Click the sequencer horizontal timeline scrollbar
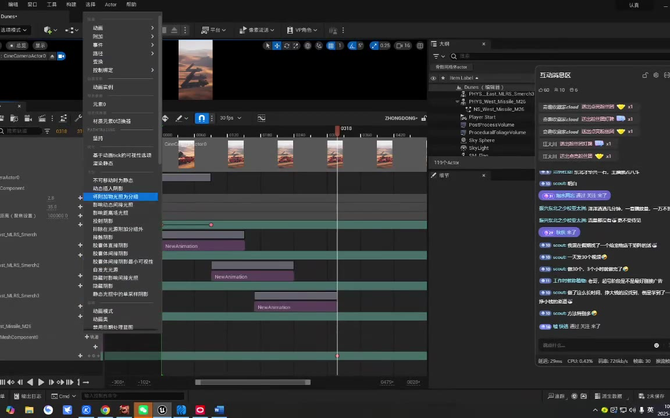This screenshot has width=670, height=418. point(252,382)
